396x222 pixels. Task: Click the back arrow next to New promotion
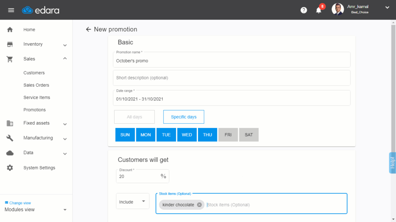point(89,29)
